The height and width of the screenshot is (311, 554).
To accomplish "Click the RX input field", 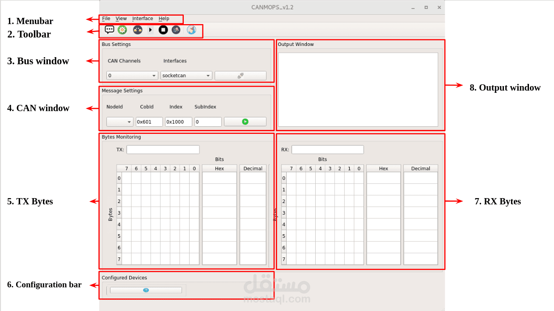I will point(328,149).
